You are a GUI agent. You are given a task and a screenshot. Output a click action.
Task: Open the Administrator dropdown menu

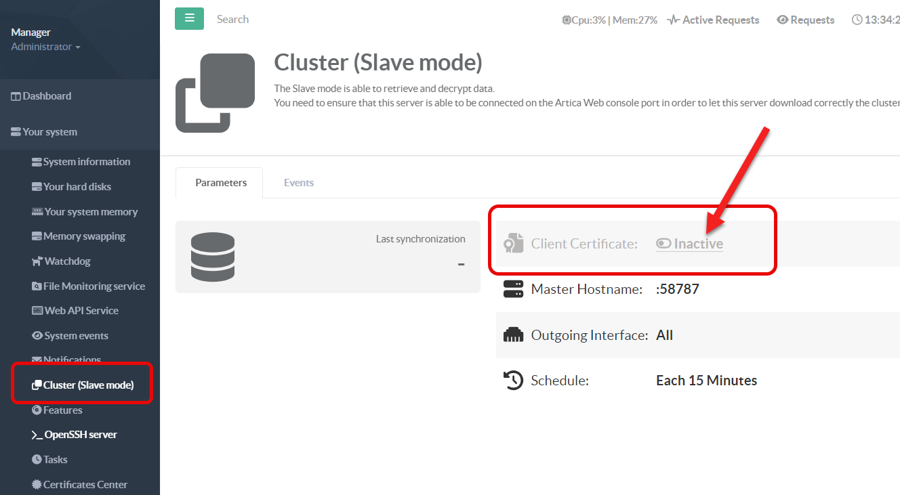(x=45, y=47)
